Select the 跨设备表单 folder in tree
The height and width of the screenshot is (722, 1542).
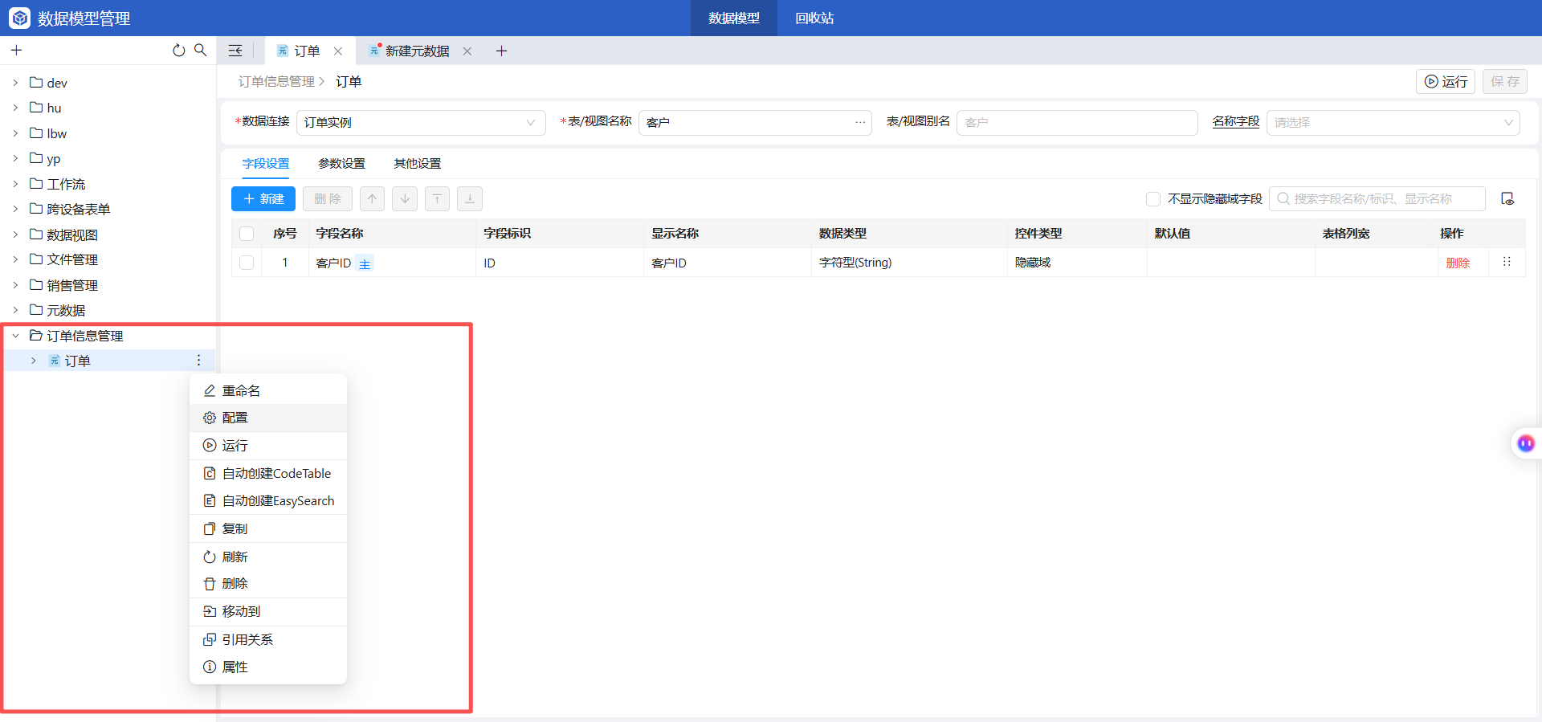pos(79,209)
